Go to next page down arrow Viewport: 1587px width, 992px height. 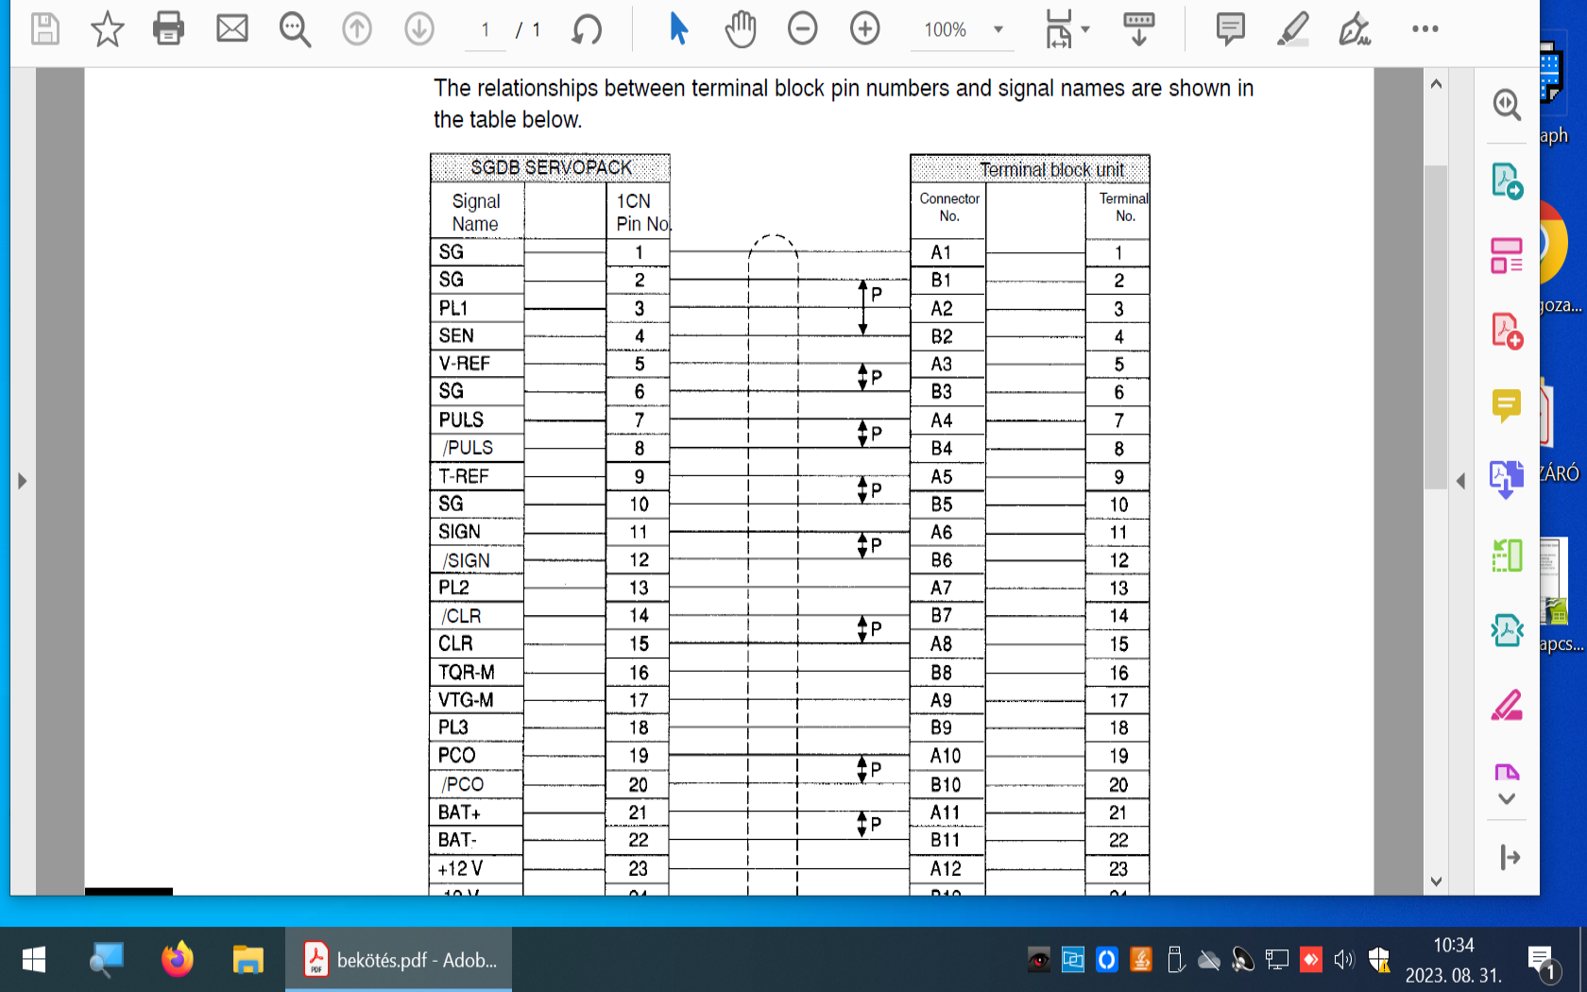(419, 29)
